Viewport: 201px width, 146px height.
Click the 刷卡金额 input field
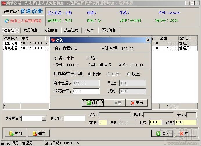[86, 83]
